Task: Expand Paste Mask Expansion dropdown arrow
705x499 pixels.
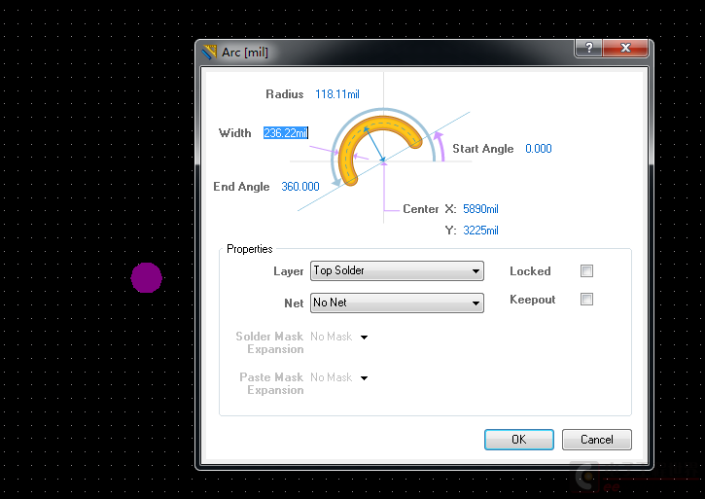Action: click(365, 378)
